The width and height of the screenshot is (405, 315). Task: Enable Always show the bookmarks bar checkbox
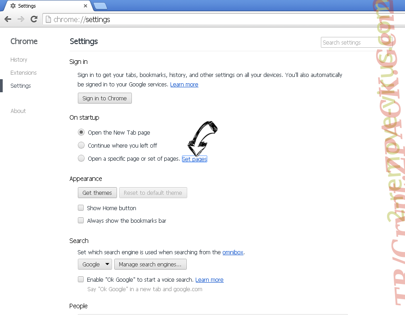81,220
